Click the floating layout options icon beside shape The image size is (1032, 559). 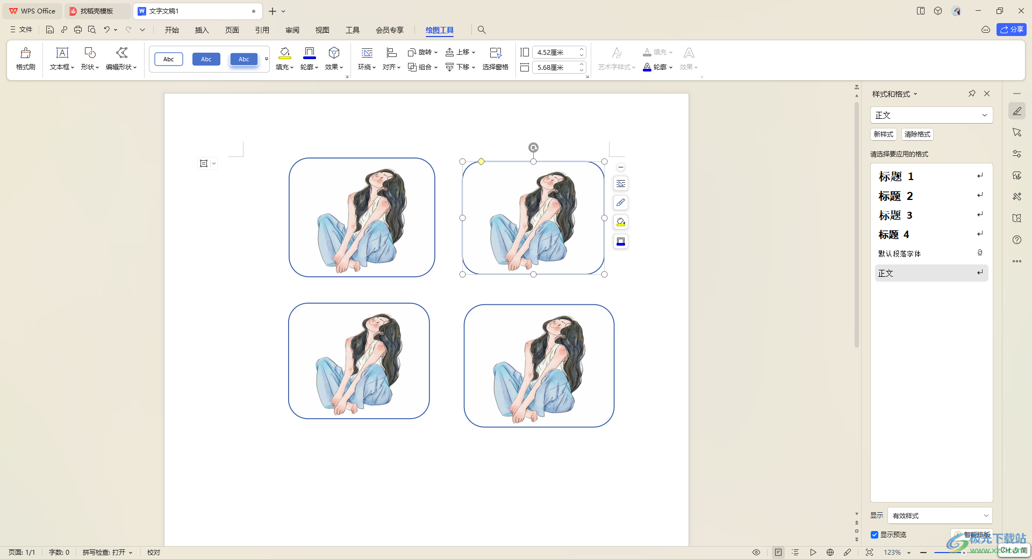click(621, 184)
